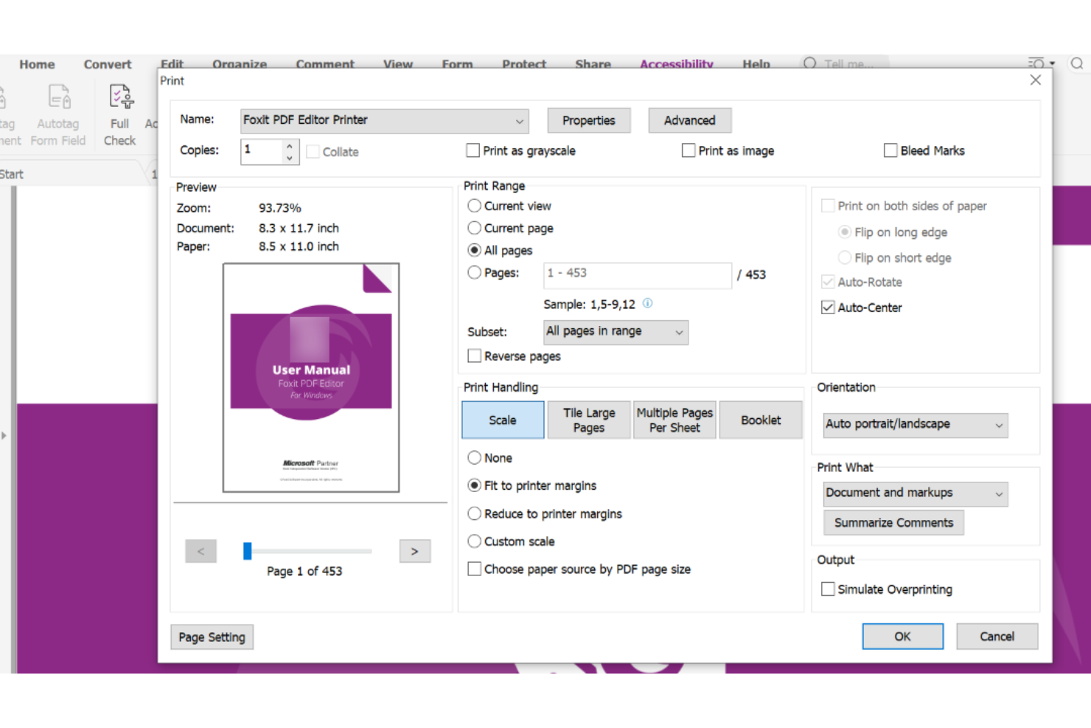This screenshot has height=728, width=1091.
Task: Open the Orientation dropdown
Action: [915, 425]
